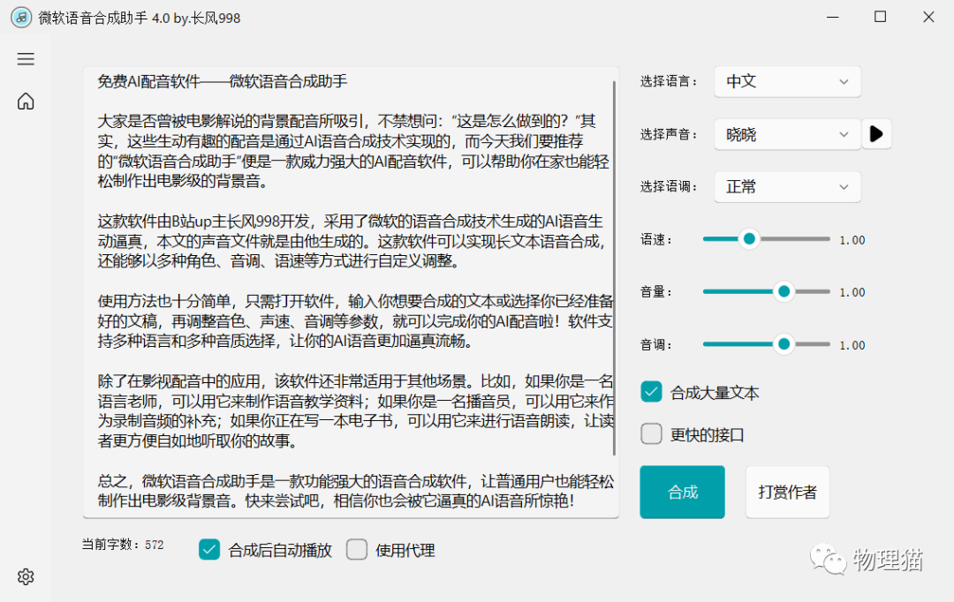Uncheck the 合成大量文本 checkbox
The width and height of the screenshot is (954, 602).
(x=651, y=392)
